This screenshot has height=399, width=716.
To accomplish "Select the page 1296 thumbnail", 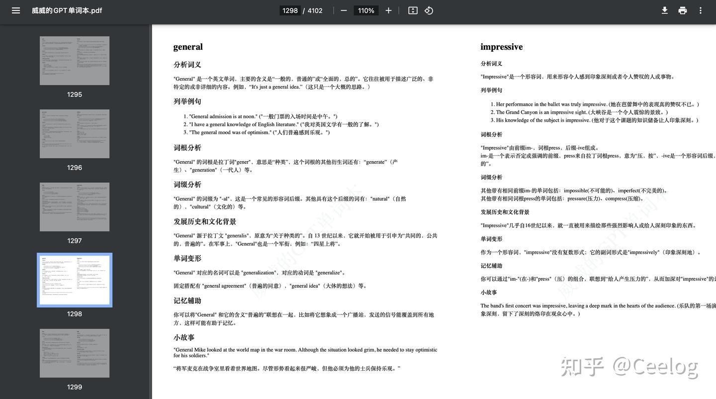I will point(74,133).
